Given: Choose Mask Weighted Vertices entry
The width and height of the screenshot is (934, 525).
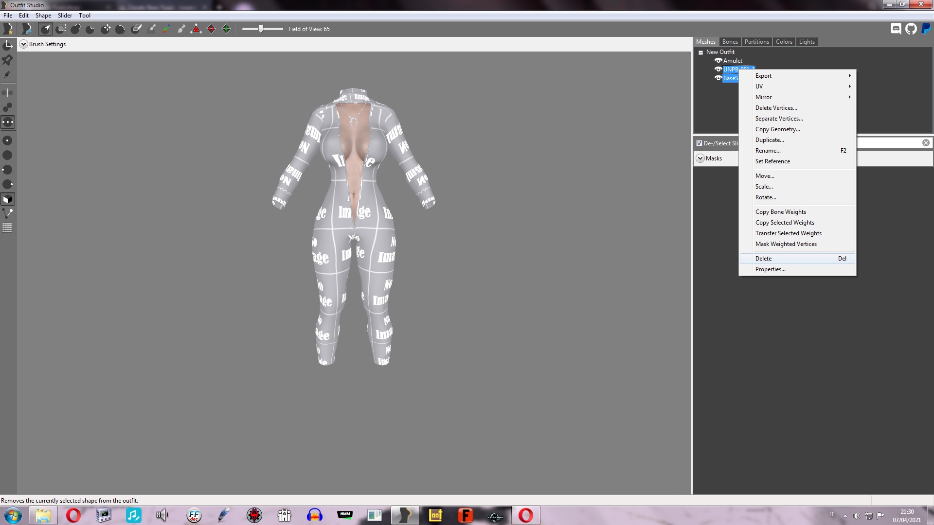Looking at the screenshot, I should pos(798,244).
